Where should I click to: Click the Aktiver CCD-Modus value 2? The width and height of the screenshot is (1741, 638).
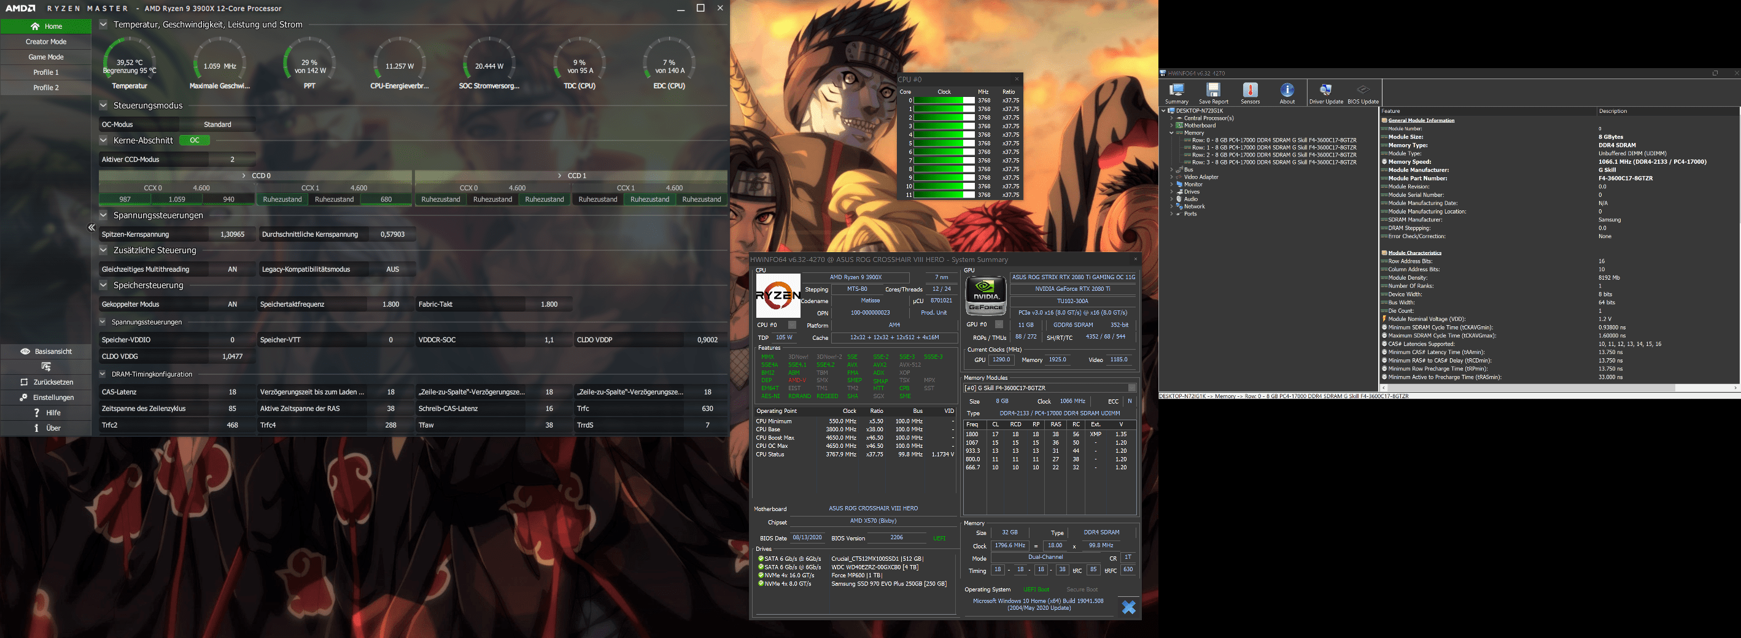pyautogui.click(x=233, y=159)
